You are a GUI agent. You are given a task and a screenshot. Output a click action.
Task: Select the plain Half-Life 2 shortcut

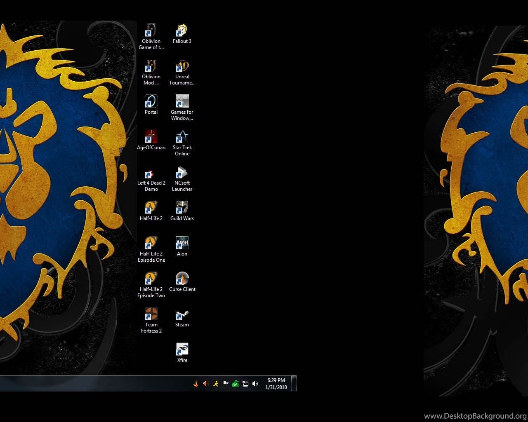(151, 211)
